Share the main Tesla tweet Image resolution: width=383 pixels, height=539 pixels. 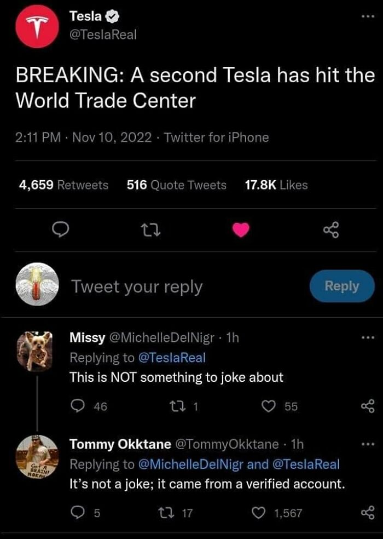point(331,230)
